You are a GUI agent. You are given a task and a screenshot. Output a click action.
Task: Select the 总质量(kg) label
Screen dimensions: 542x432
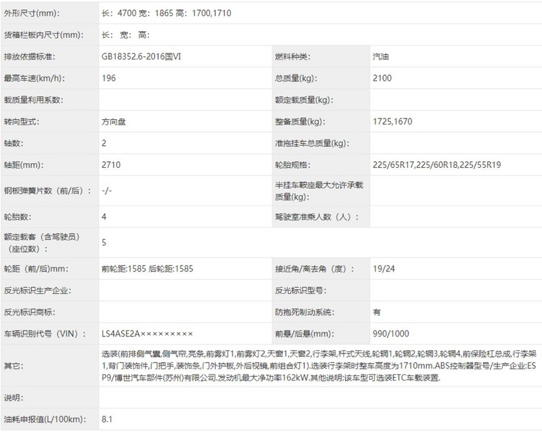coord(296,78)
